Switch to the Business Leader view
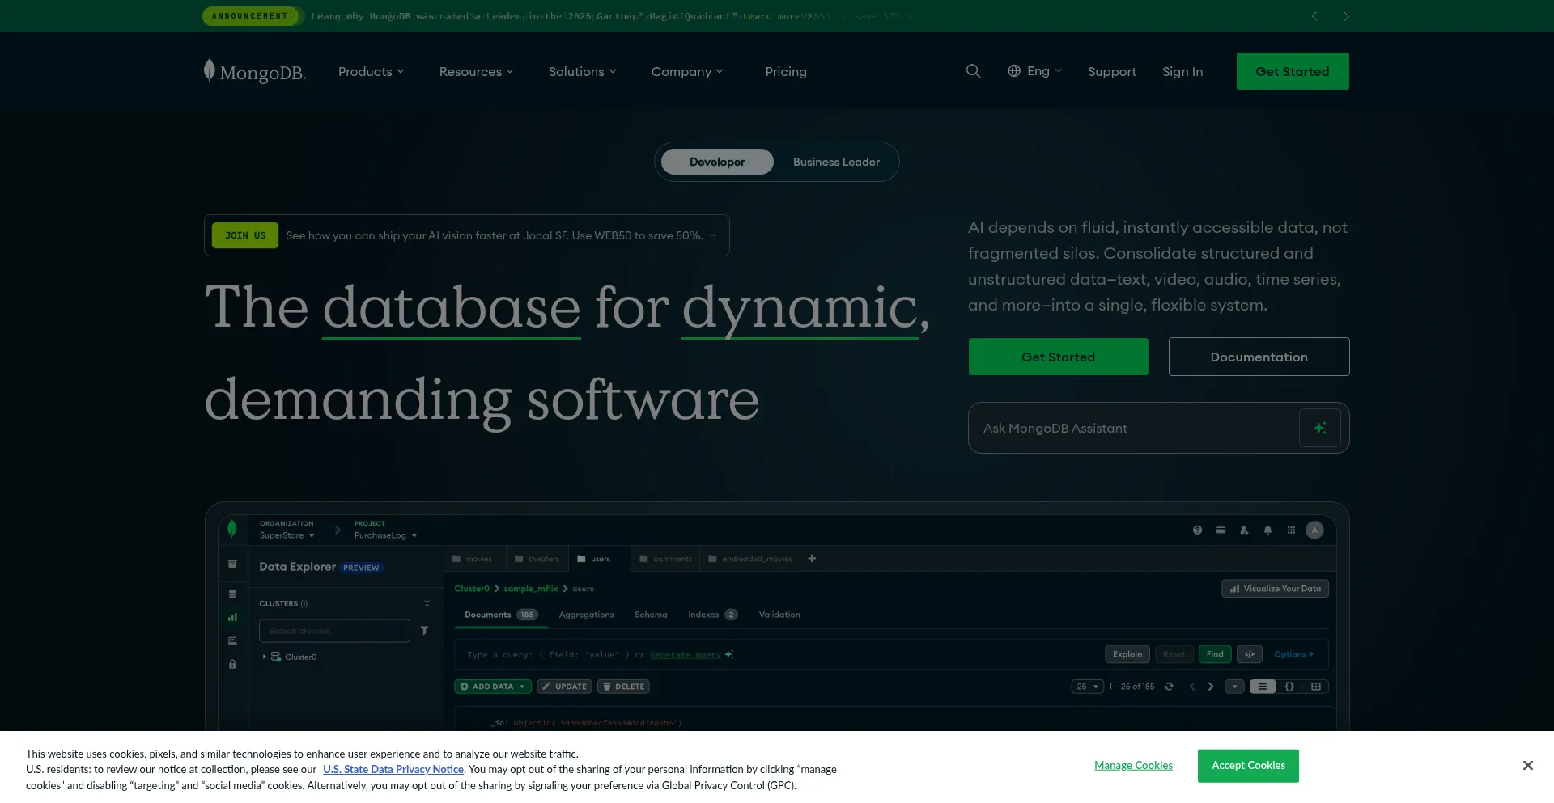This screenshot has width=1554, height=803. tap(836, 162)
